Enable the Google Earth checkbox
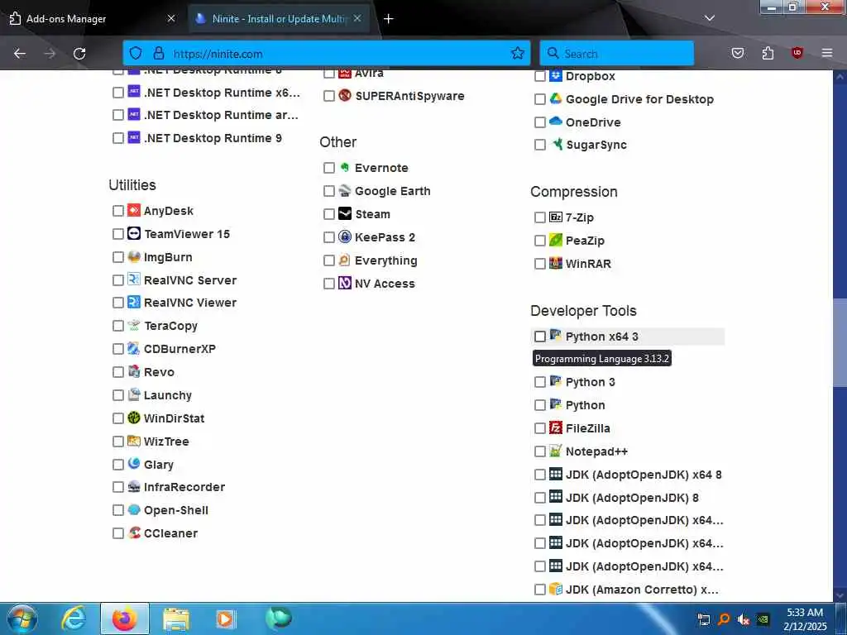Viewport: 847px width, 635px height. [x=329, y=191]
